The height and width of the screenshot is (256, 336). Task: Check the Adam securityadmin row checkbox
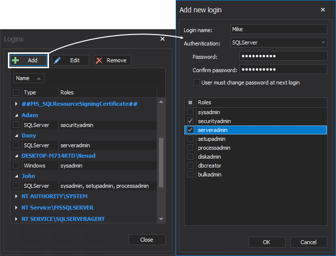point(16,125)
